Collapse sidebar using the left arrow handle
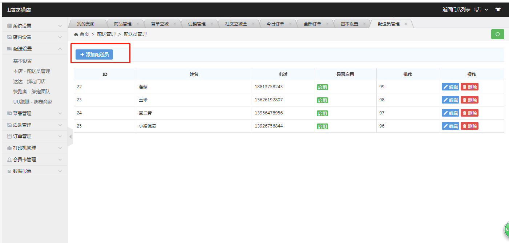509x243 pixels. click(x=70, y=137)
